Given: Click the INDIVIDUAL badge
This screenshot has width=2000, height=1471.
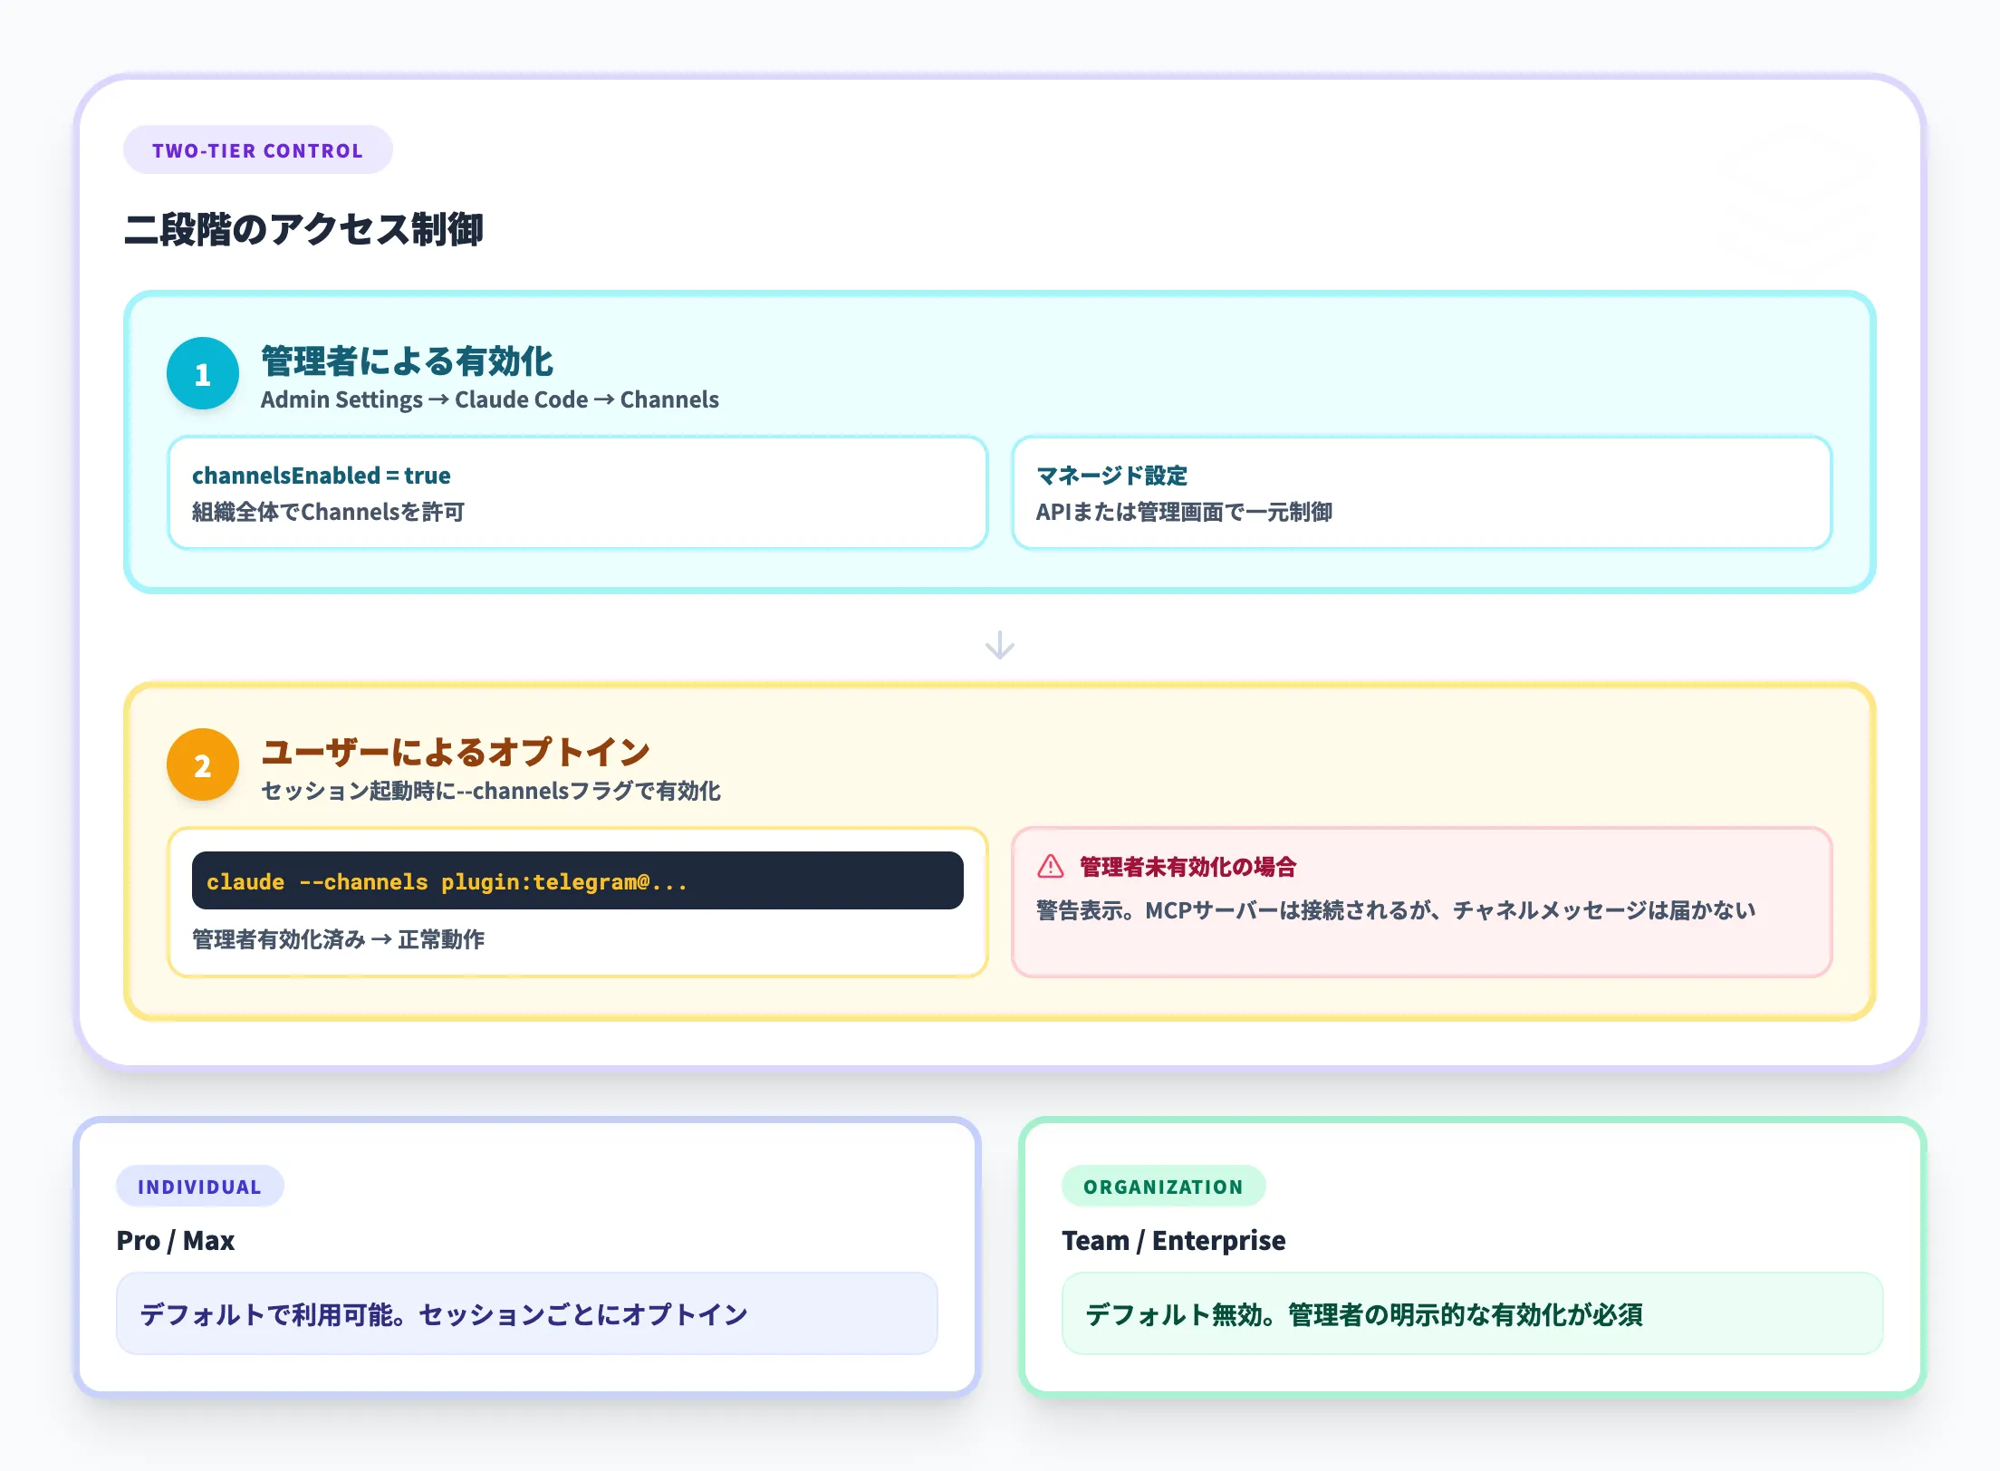Looking at the screenshot, I should [x=200, y=1187].
